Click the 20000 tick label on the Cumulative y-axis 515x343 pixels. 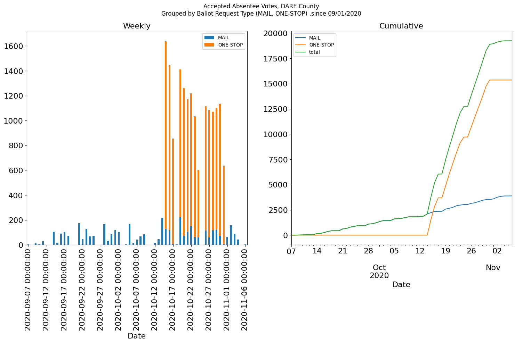(x=276, y=33)
